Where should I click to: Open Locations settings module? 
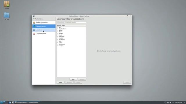(x=44, y=30)
